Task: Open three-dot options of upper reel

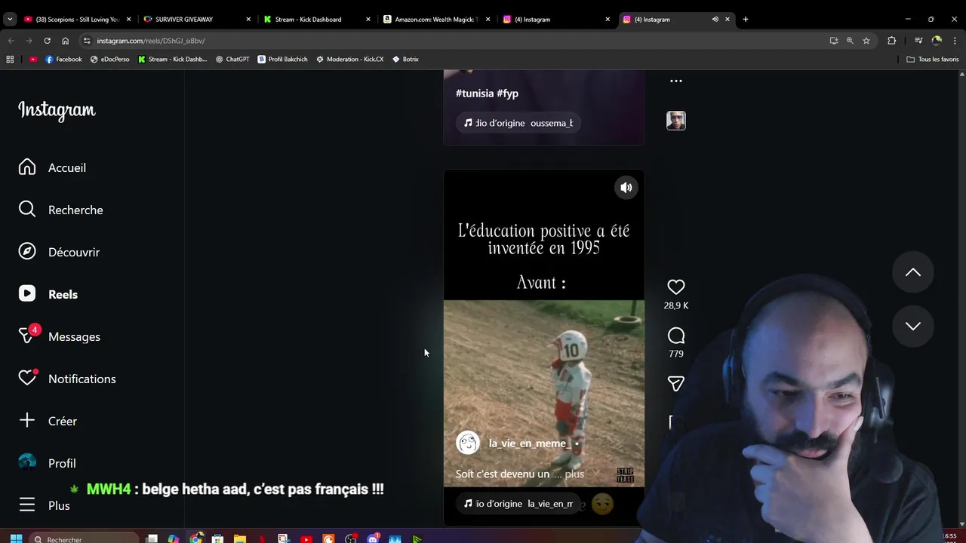Action: [676, 81]
